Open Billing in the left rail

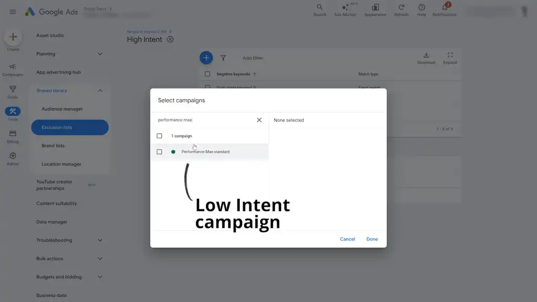pos(13,137)
